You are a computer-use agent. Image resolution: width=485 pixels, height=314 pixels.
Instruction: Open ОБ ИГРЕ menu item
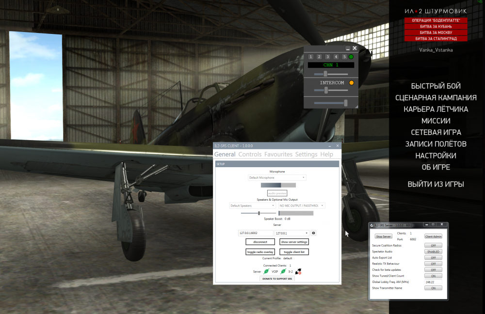tap(436, 167)
